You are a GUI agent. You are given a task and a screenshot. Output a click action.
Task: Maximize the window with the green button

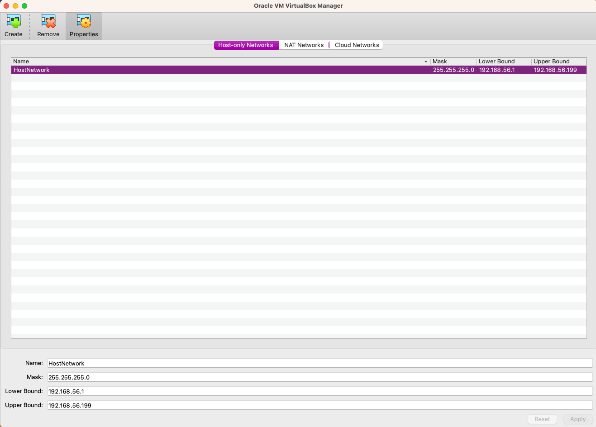point(24,6)
